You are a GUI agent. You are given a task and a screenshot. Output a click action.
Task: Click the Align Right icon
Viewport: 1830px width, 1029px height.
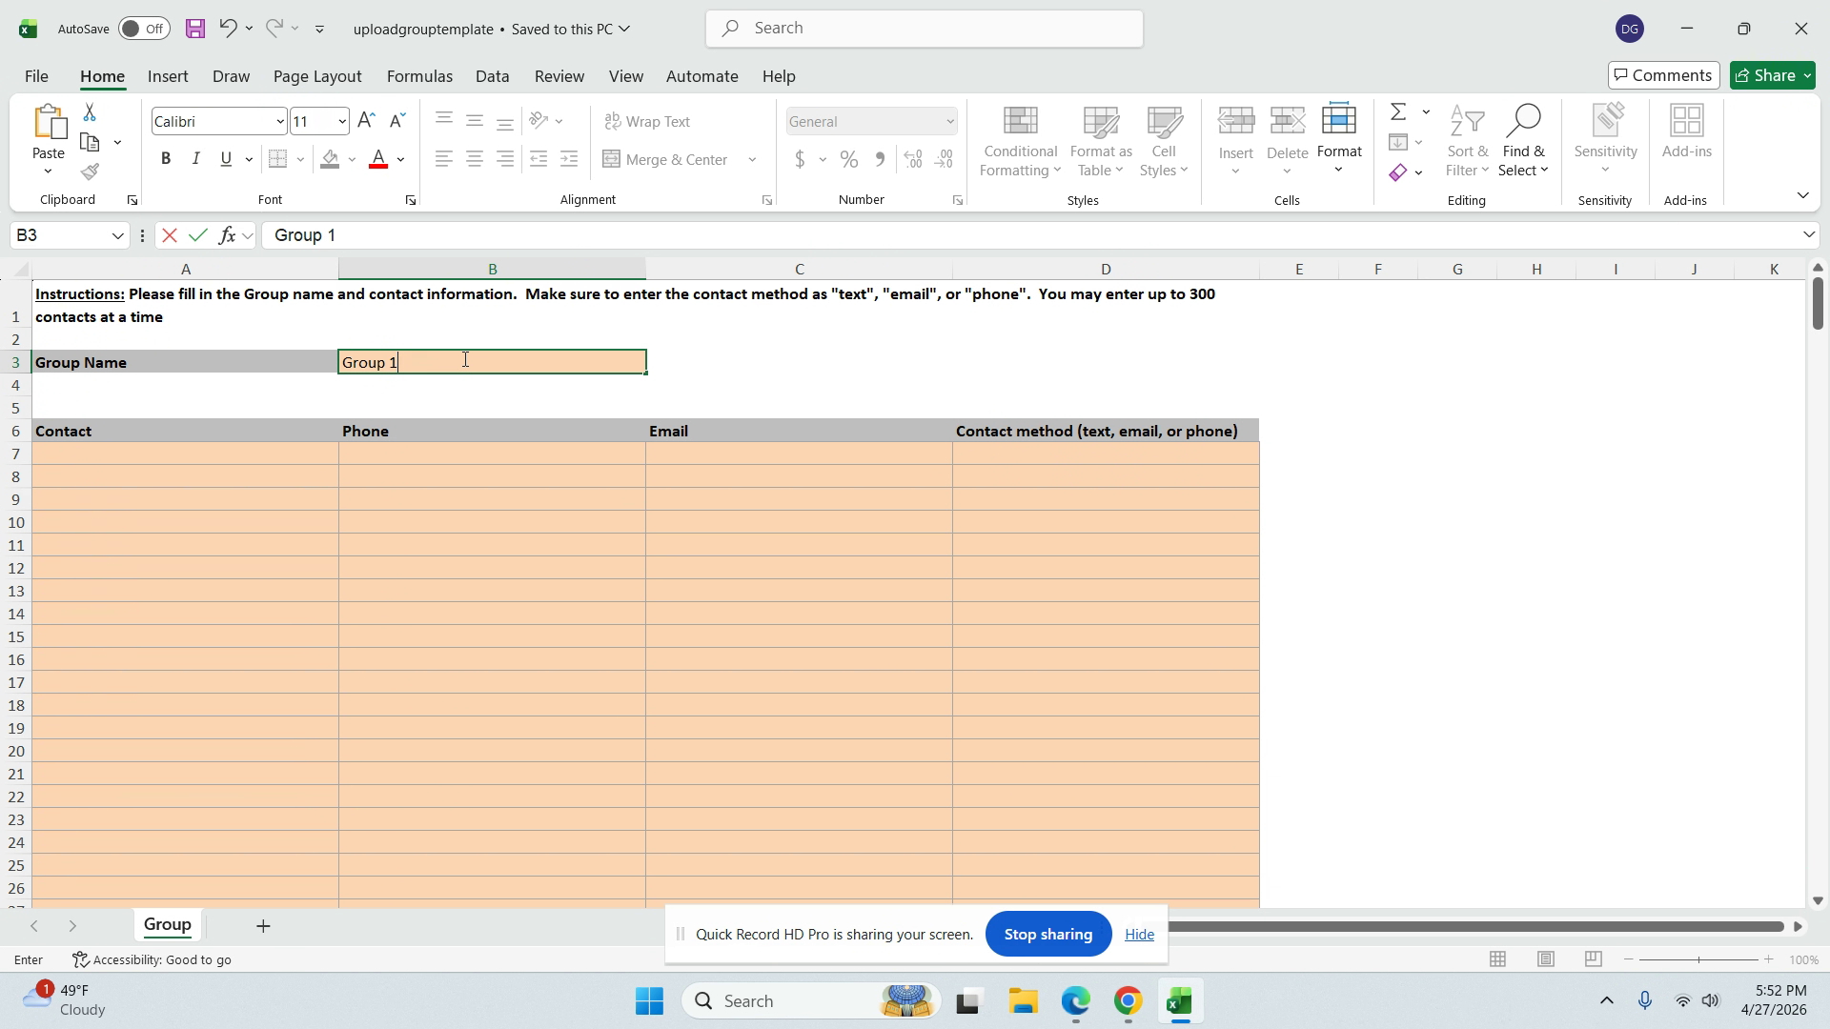[x=505, y=159]
